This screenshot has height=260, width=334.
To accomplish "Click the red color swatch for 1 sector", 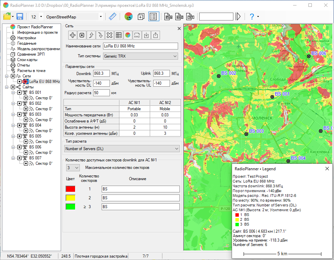I will [x=70, y=189].
